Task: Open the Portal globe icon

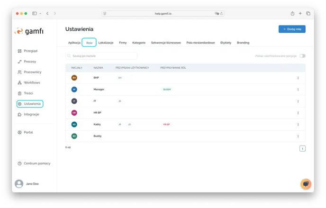Action: [x=19, y=132]
